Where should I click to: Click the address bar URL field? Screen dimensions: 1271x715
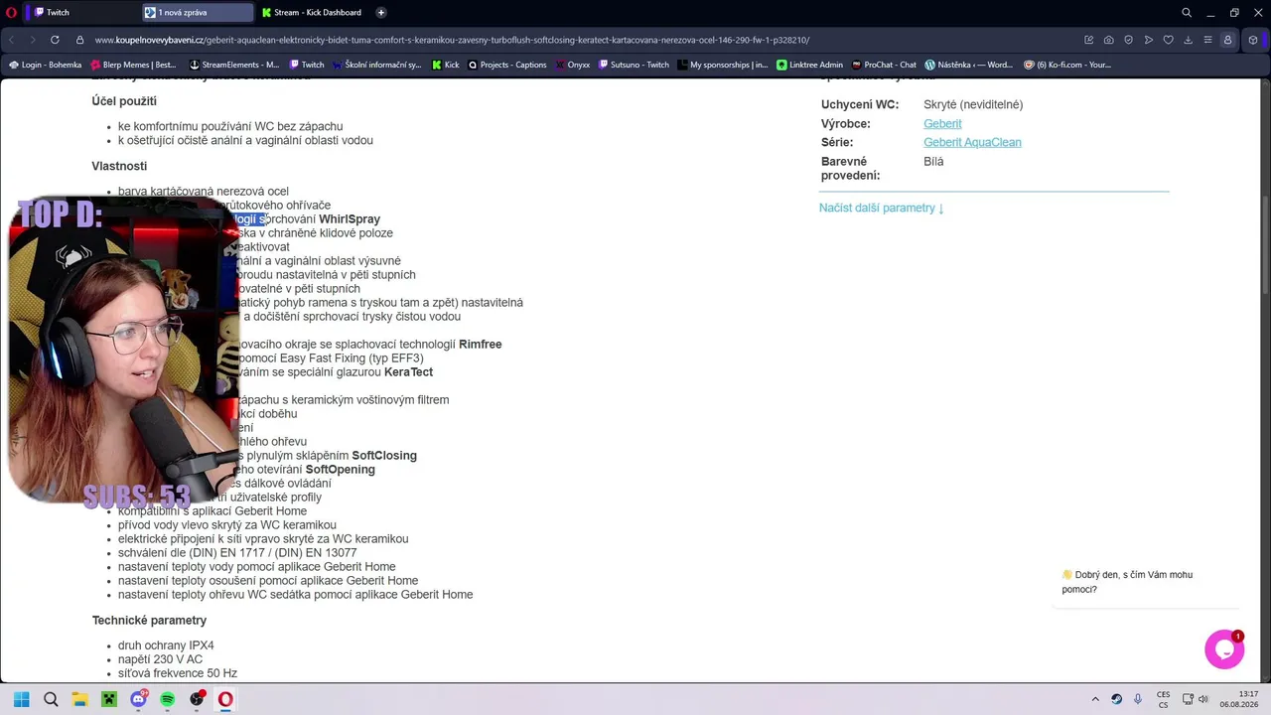coord(452,40)
